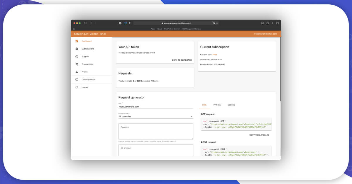Image resolution: width=352 pixels, height=184 pixels.
Task: Click the Subscriptions bag icon
Action: (x=77, y=49)
